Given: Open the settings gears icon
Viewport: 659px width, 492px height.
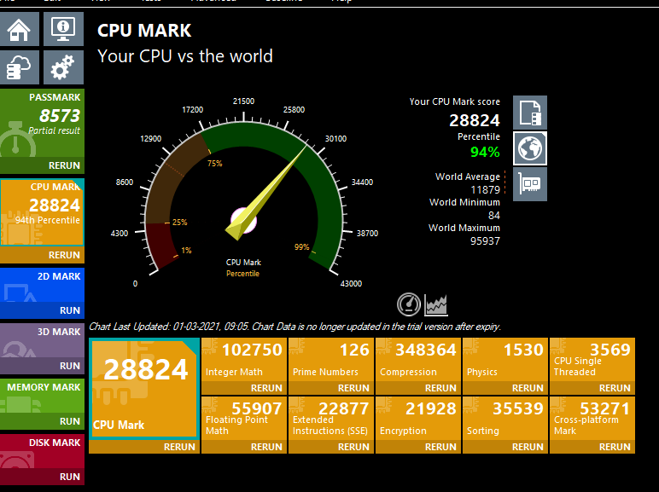Looking at the screenshot, I should (x=63, y=67).
